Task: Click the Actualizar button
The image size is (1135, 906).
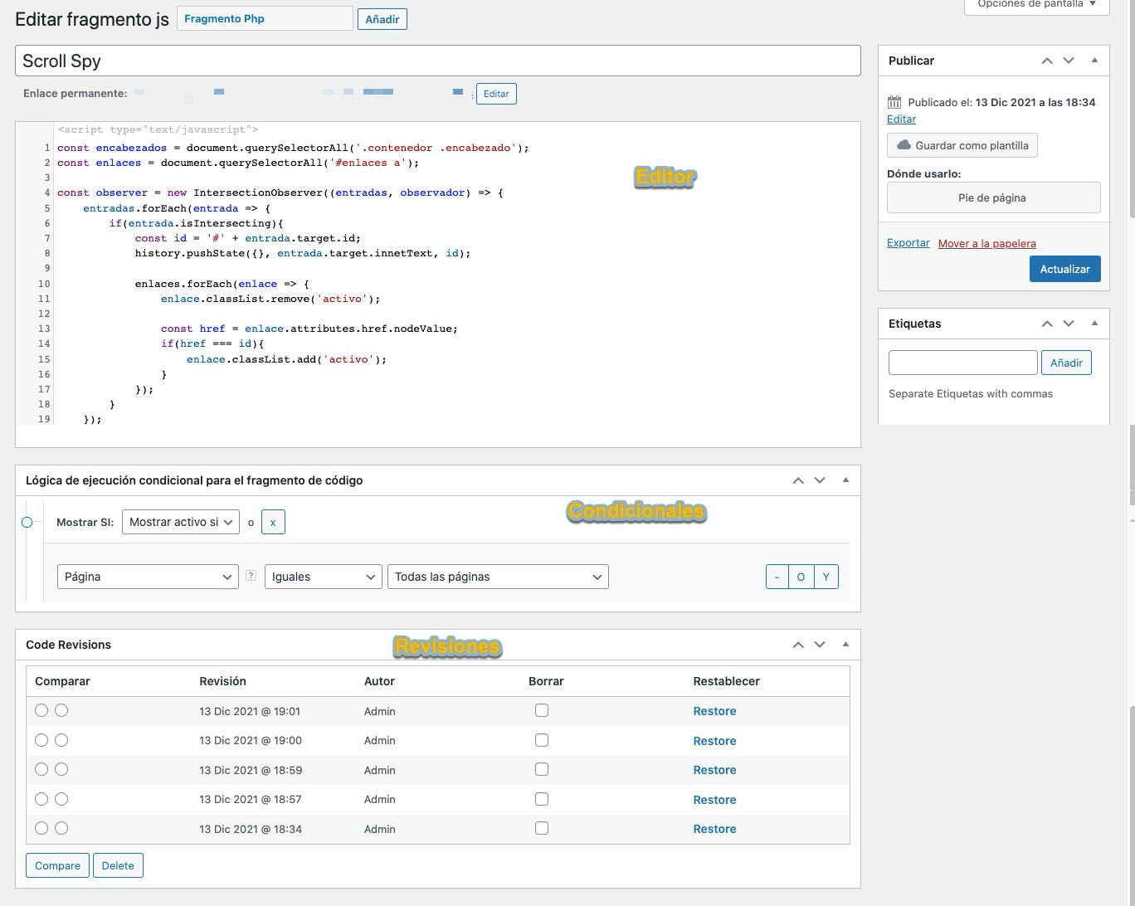Action: [1064, 269]
